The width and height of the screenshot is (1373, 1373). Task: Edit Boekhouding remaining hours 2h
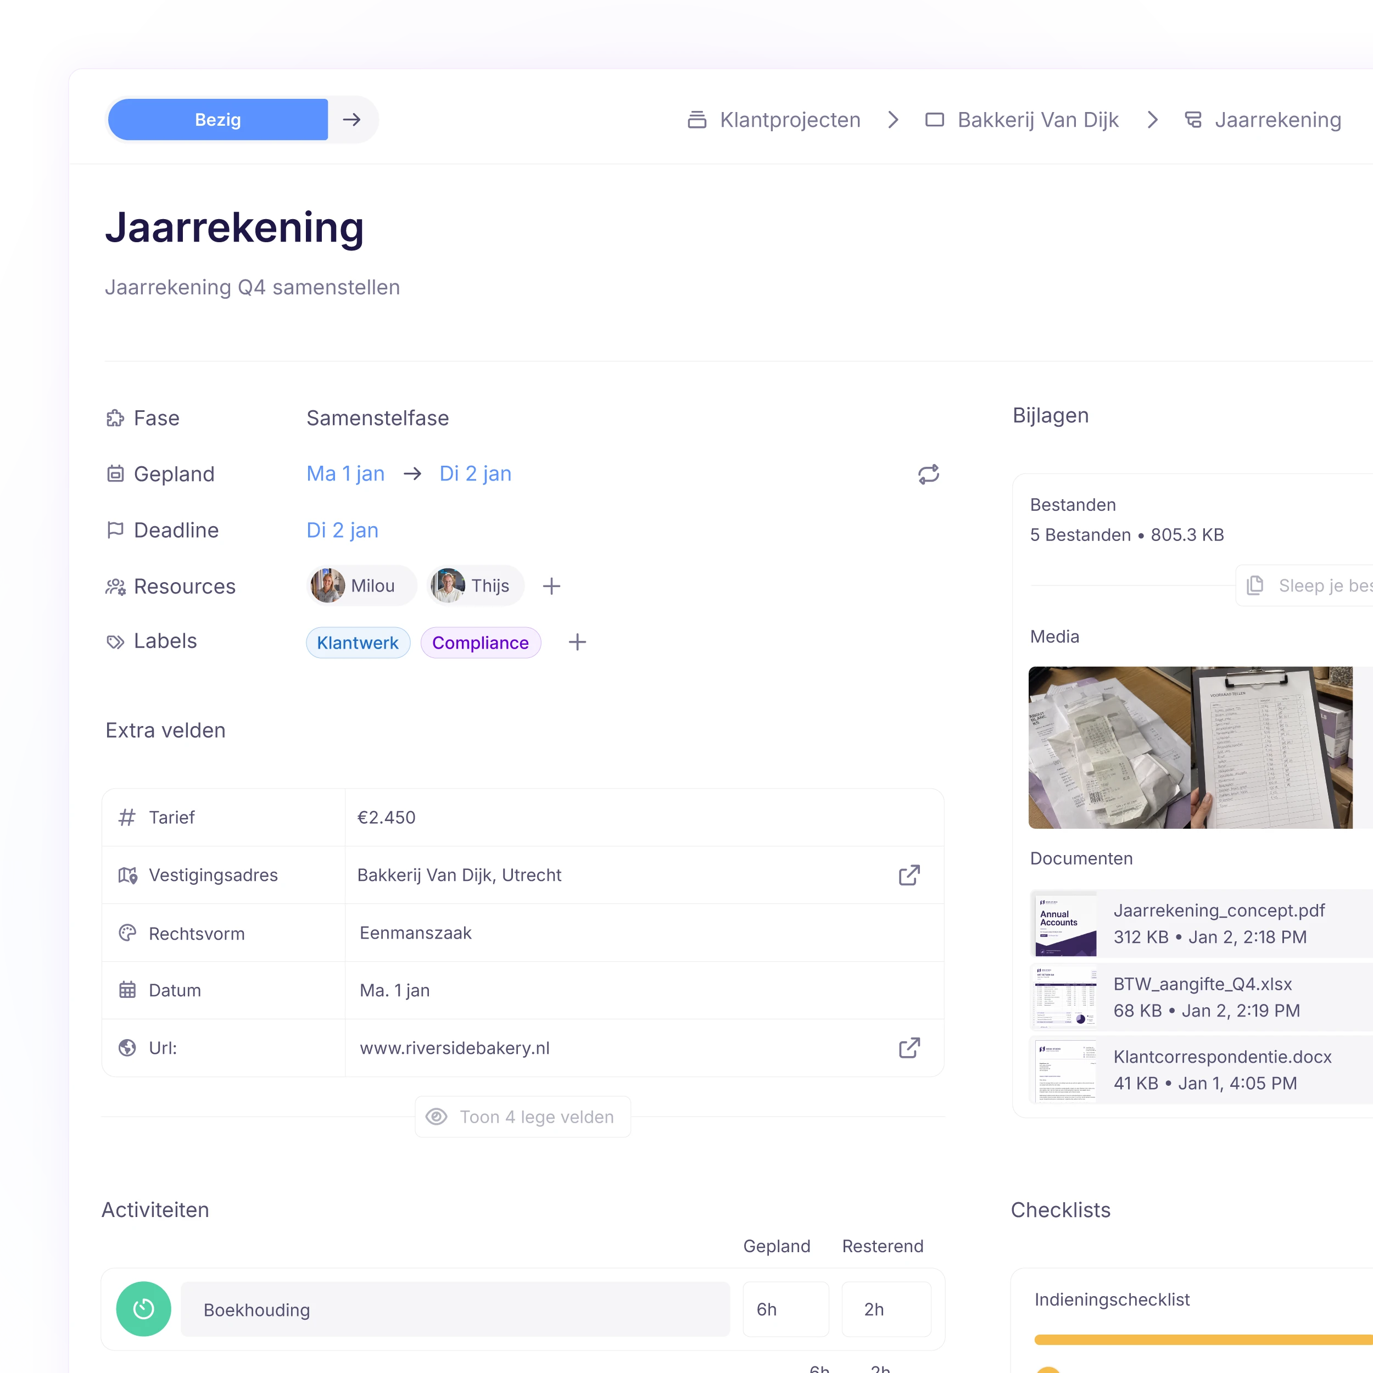pyautogui.click(x=886, y=1309)
